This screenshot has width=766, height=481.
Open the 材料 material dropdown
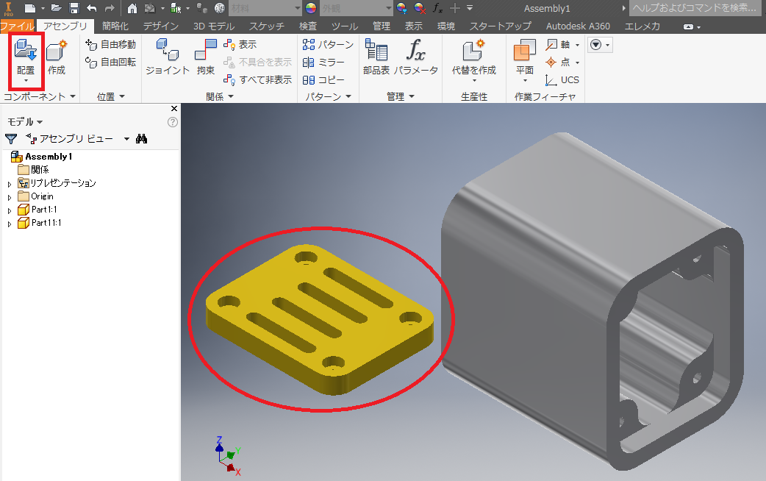(265, 8)
